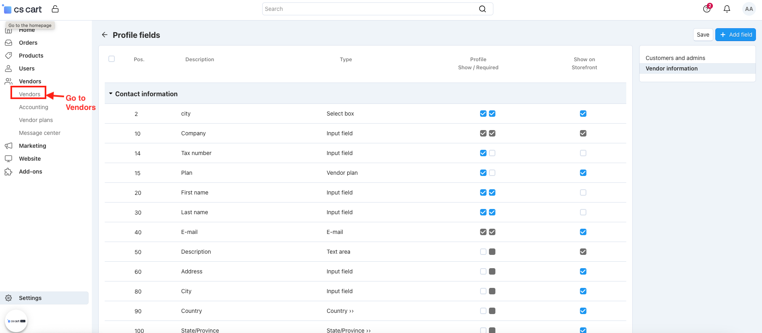Screen dimensions: 762x333
Task: Open the Orders menu
Action: point(28,43)
